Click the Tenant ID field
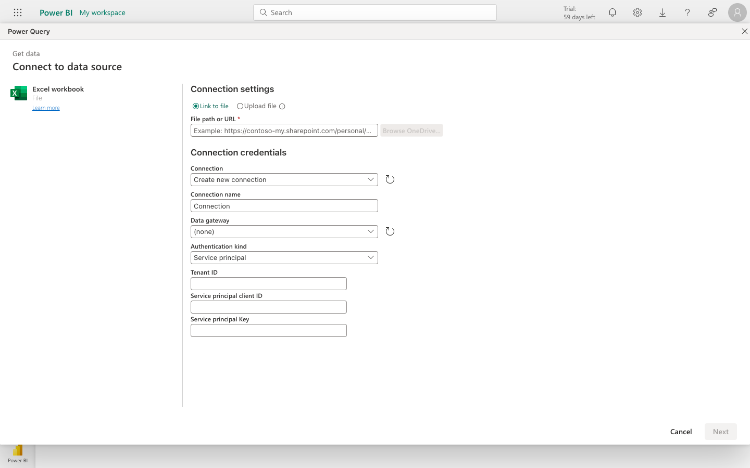The height and width of the screenshot is (468, 750). point(269,283)
